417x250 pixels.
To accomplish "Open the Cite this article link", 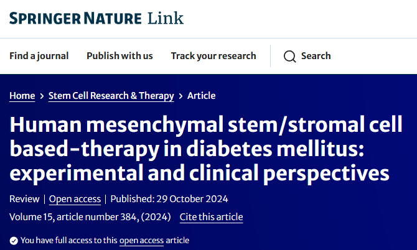I will [211, 217].
